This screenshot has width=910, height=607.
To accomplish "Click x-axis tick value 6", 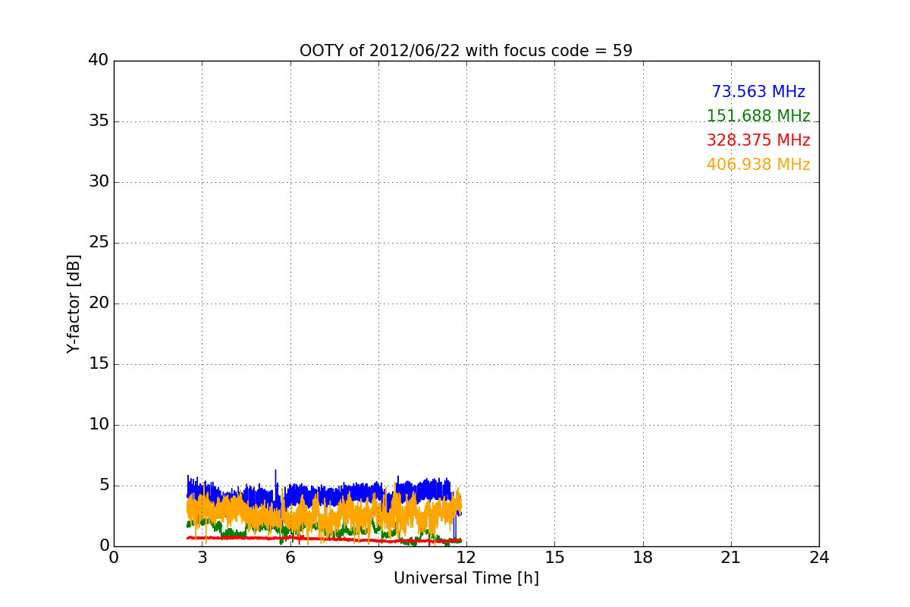I will point(290,558).
